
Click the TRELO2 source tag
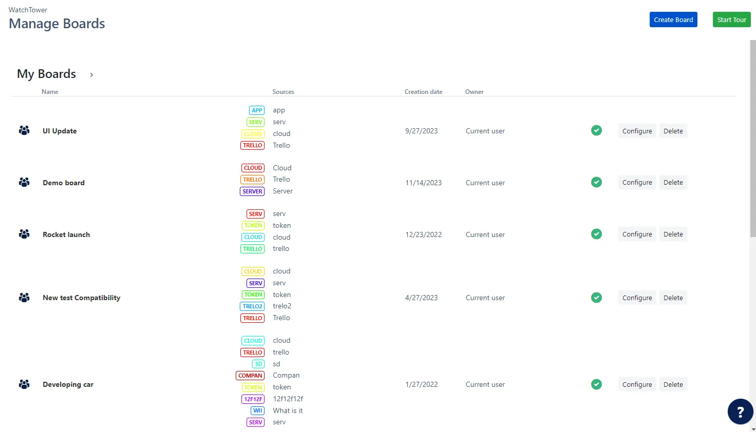(x=252, y=306)
